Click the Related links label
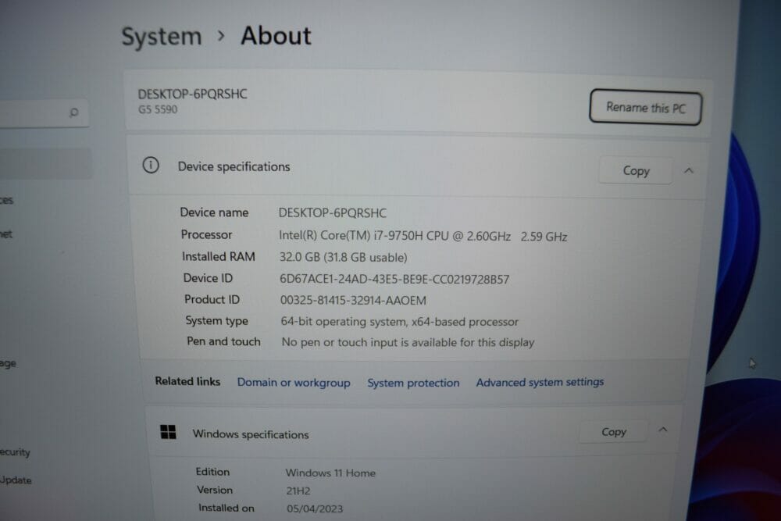Viewport: 781px width, 521px height. [x=187, y=381]
